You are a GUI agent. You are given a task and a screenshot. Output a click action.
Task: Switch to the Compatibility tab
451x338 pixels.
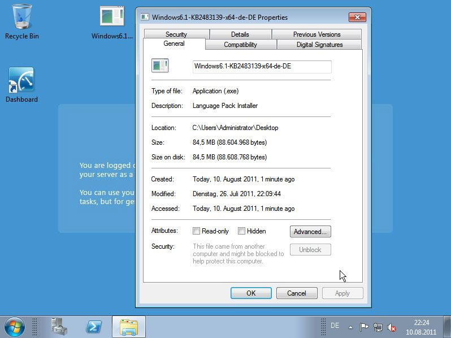pyautogui.click(x=240, y=45)
